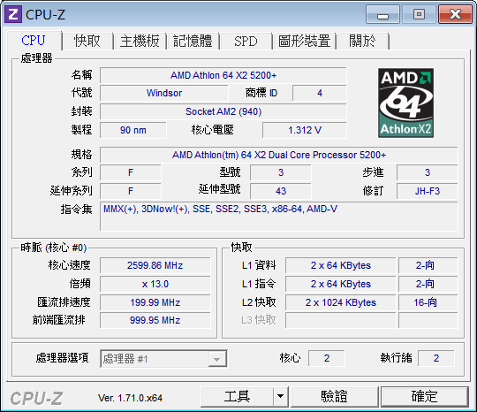Click the L1 資料 2-向 associativity value
This screenshot has width=477, height=412.
point(428,265)
